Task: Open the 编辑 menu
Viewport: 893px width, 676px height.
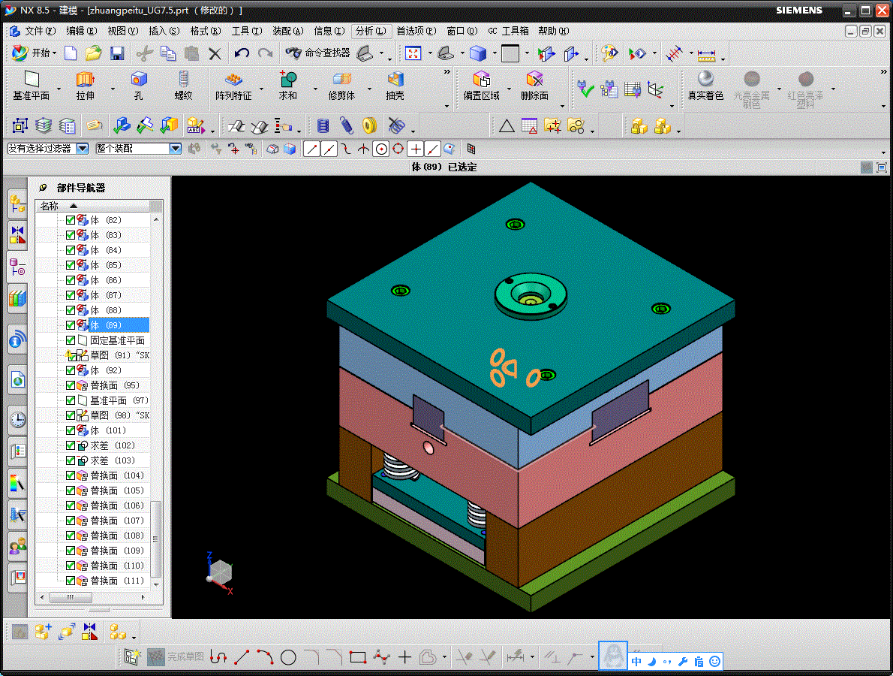Action: point(82,31)
